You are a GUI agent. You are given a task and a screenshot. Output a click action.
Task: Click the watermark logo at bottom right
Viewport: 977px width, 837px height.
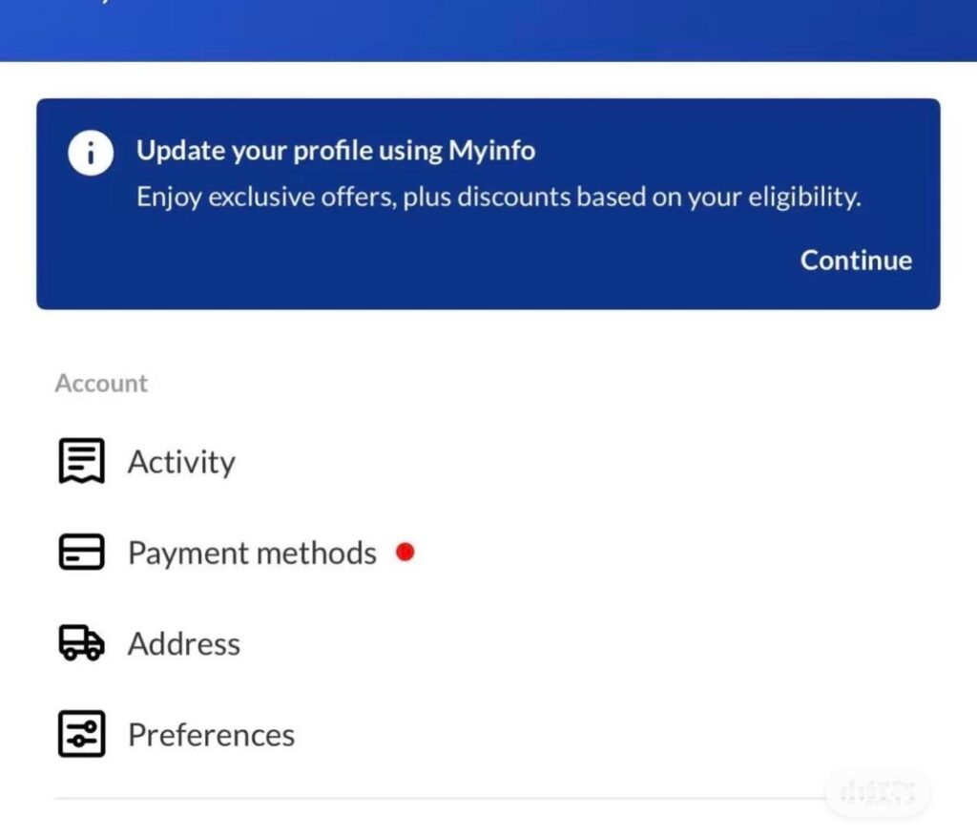coord(877,792)
